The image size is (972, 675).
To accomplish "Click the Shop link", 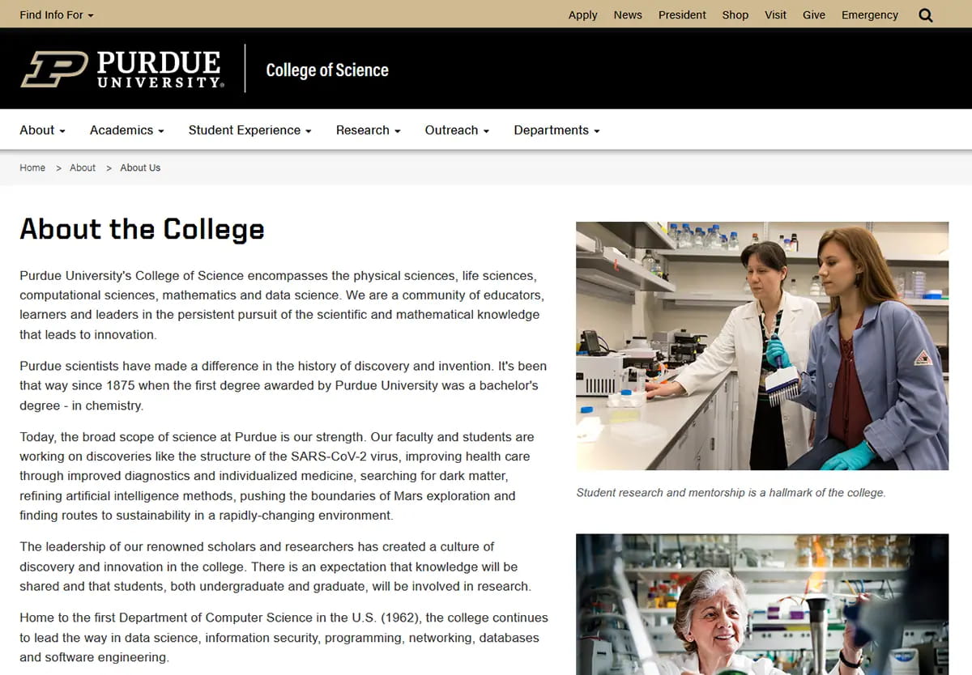I will click(735, 14).
